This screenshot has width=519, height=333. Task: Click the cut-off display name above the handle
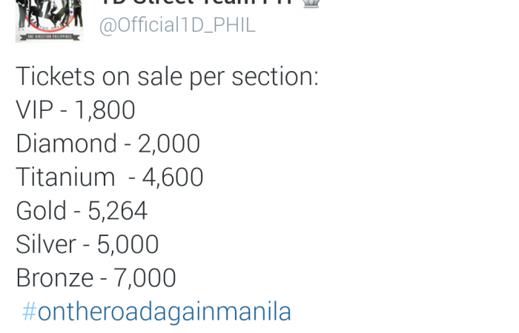click(196, 3)
